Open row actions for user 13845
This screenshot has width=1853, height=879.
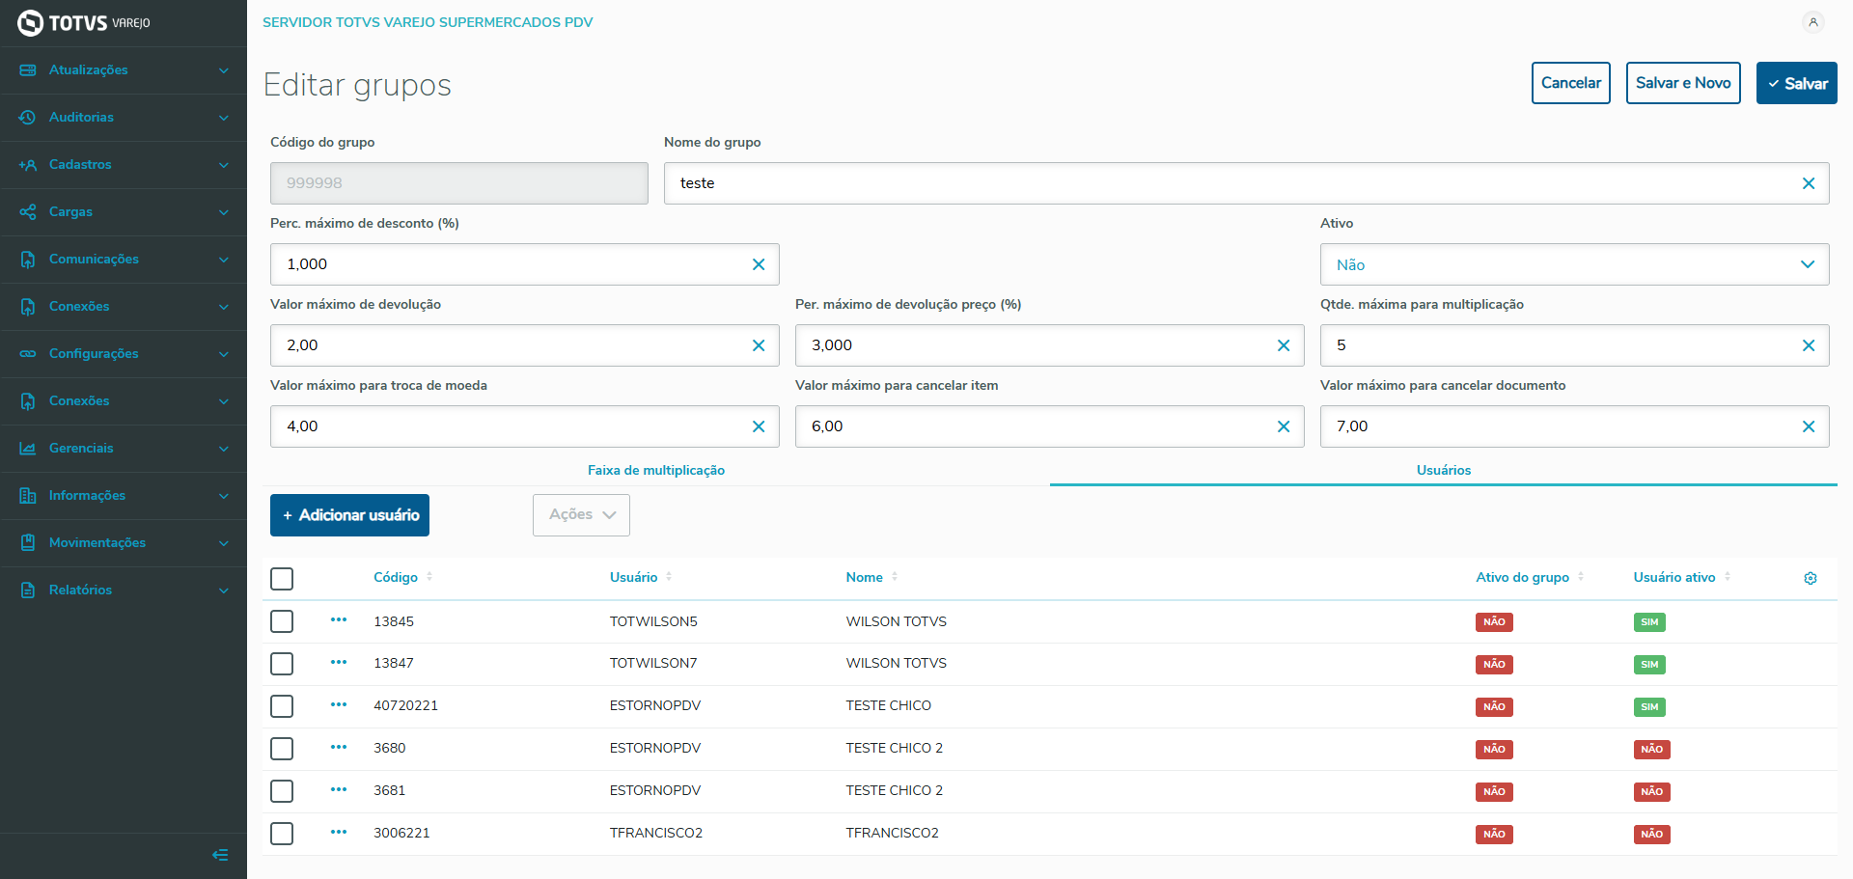click(x=339, y=620)
